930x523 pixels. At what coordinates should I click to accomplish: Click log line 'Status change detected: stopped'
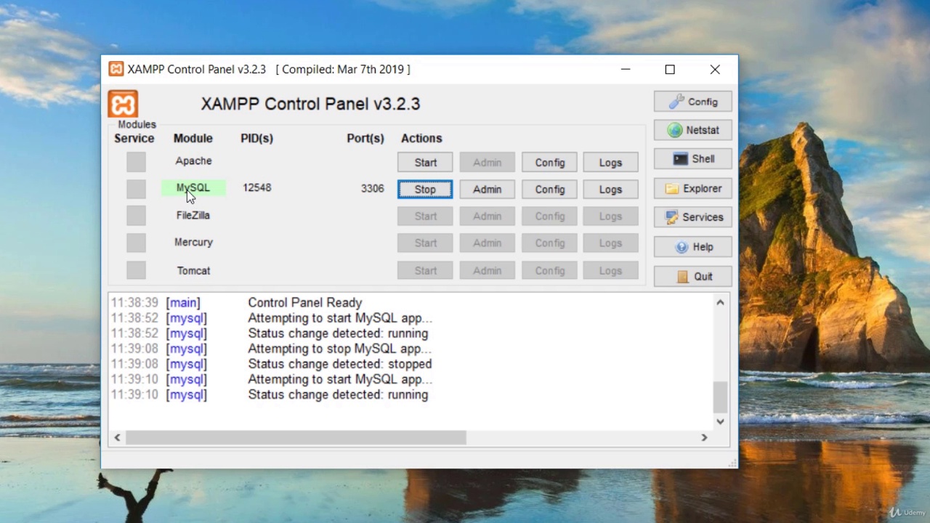tap(339, 364)
